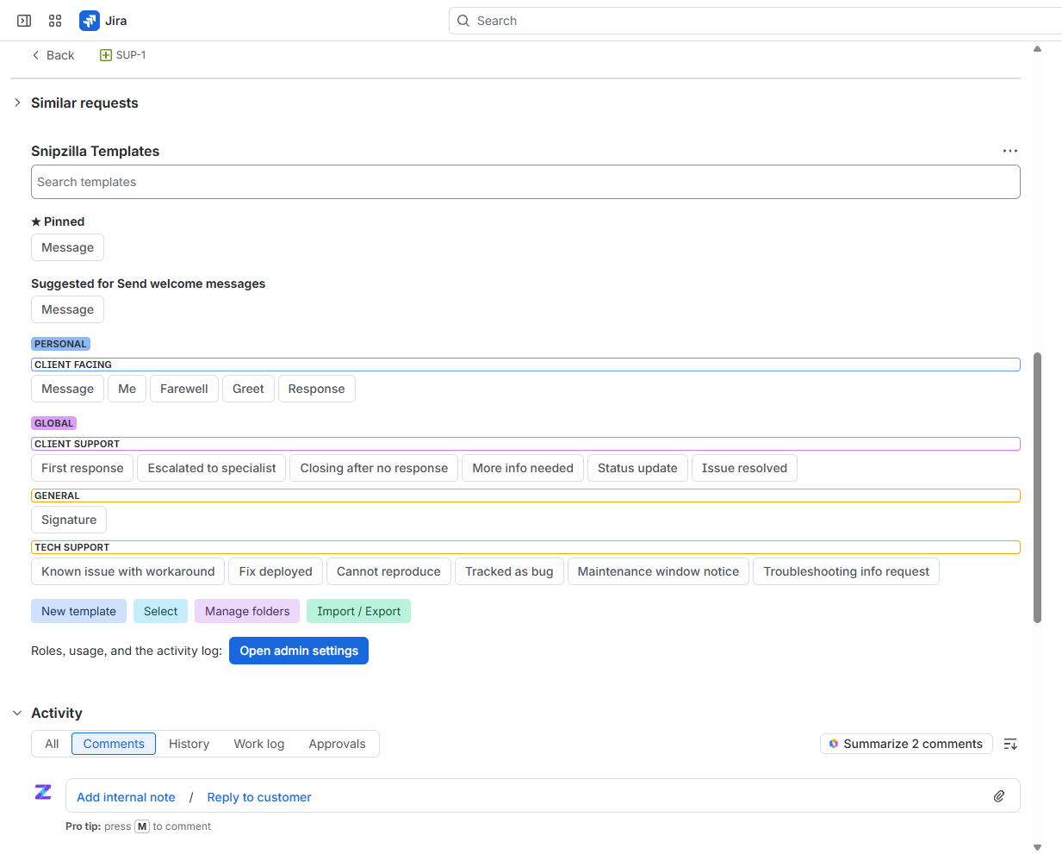Image resolution: width=1062 pixels, height=854 pixels.
Task: Open Import / Export
Action: coord(358,611)
